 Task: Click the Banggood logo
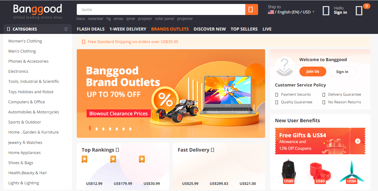tap(38, 11)
